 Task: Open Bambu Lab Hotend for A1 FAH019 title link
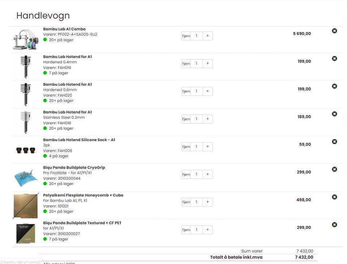point(67,57)
